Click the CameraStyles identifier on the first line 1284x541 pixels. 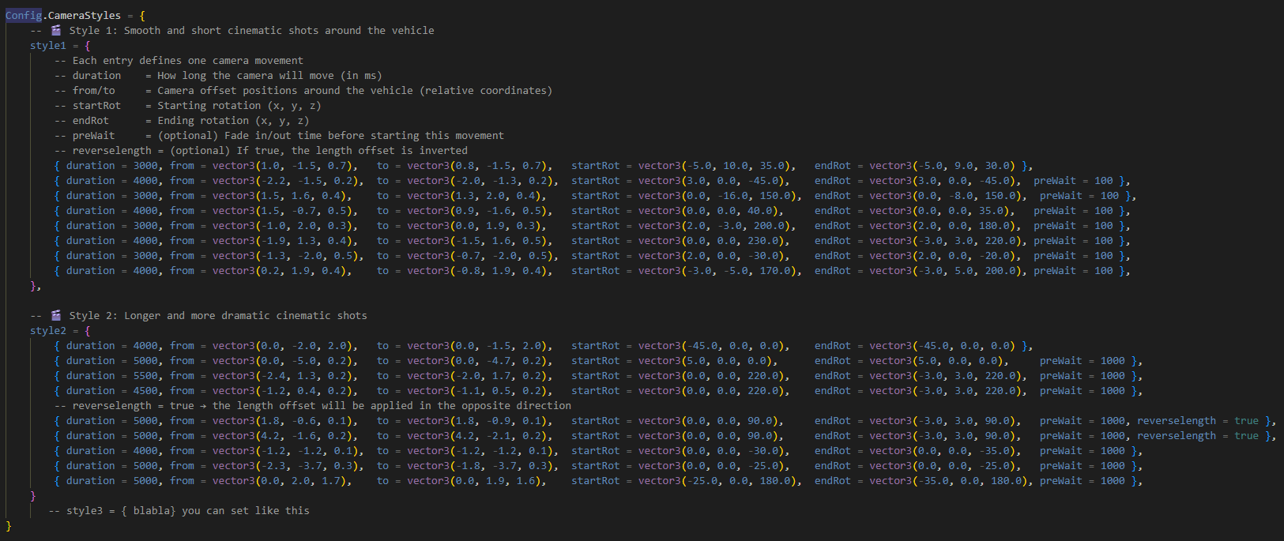(x=85, y=16)
